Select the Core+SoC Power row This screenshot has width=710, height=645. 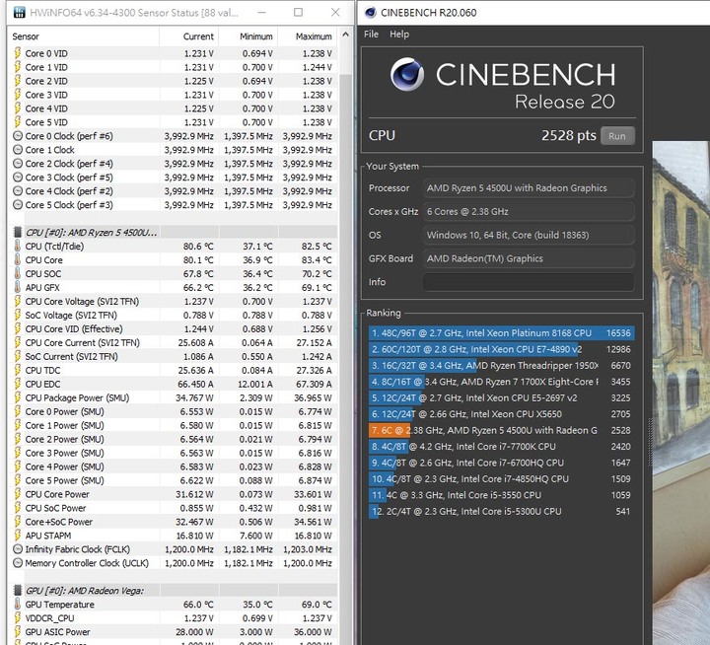point(174,522)
